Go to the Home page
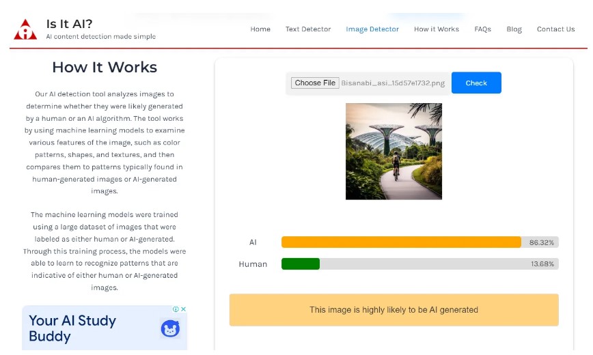Viewport: 593px width, 355px height. (x=260, y=29)
